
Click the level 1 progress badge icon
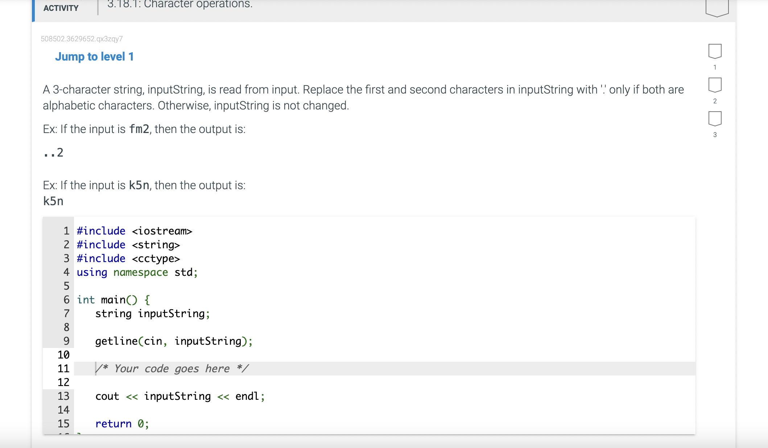click(x=715, y=51)
